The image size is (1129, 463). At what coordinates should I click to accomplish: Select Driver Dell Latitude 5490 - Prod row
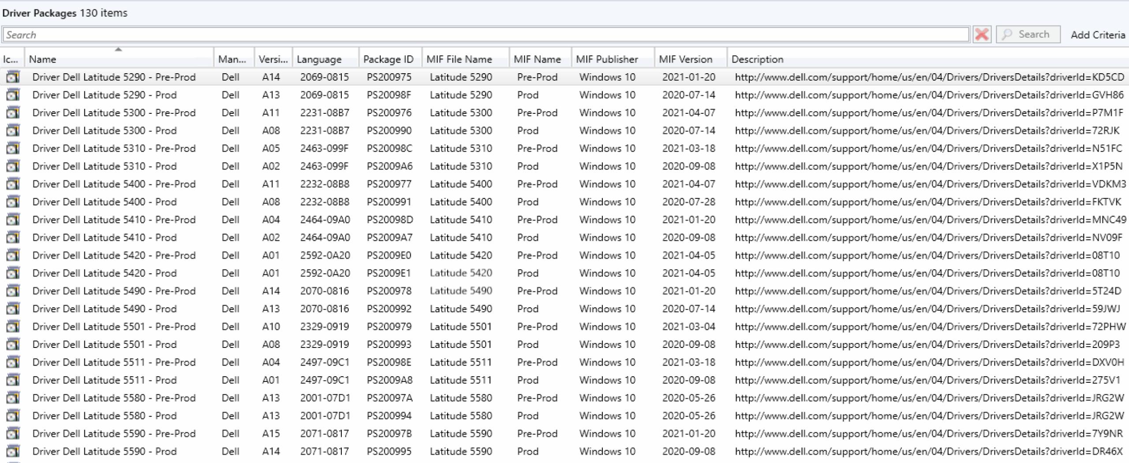tap(105, 309)
